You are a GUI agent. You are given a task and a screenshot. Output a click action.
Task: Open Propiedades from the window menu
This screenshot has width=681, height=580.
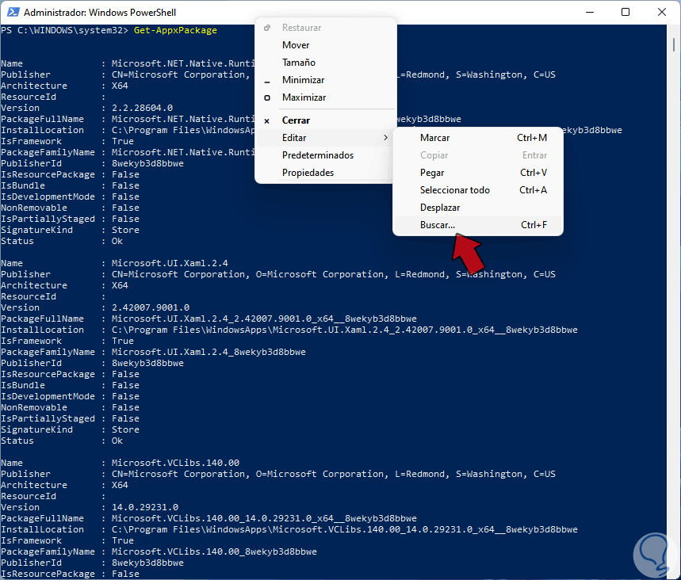[x=326, y=173]
